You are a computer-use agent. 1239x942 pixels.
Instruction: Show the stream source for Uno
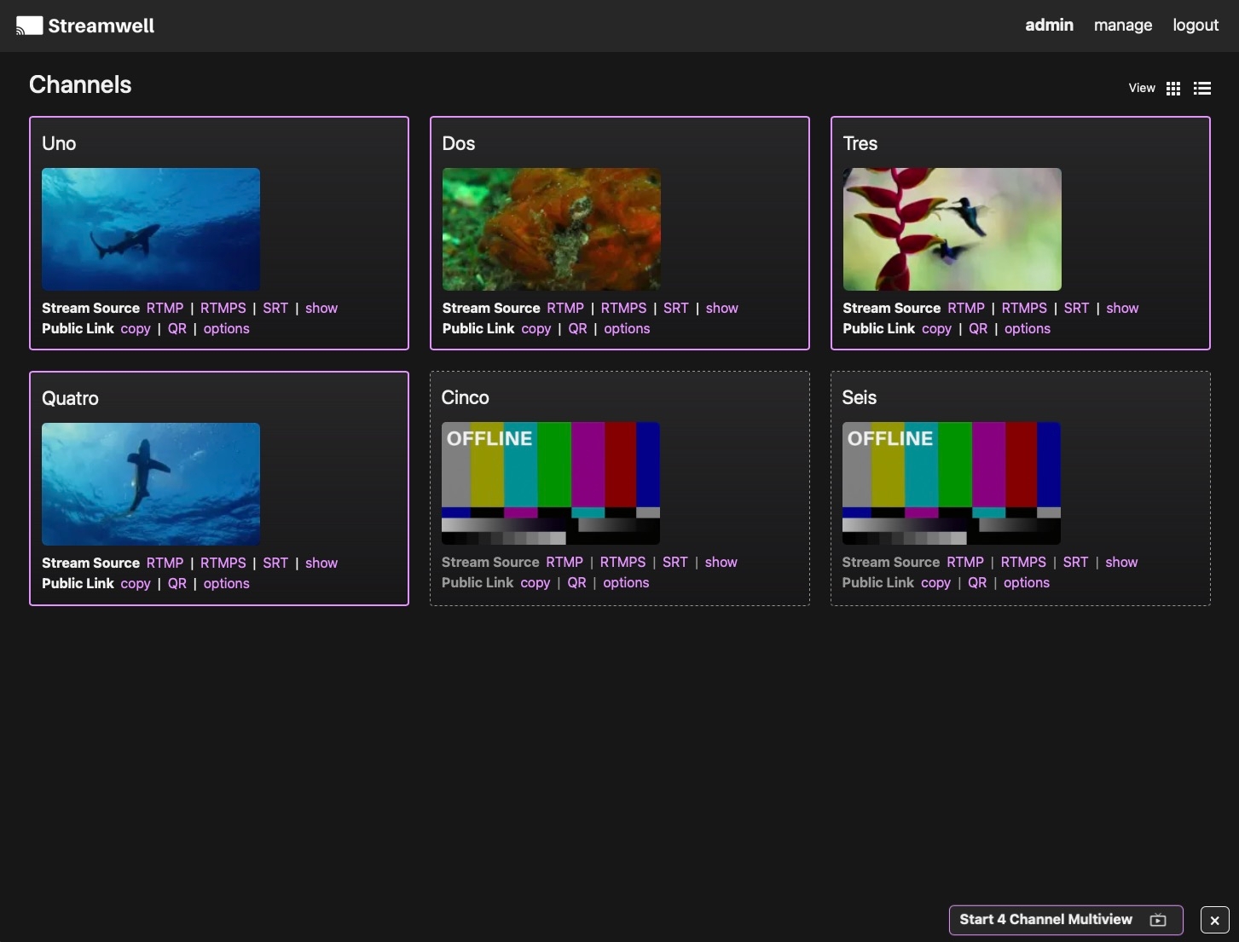321,309
